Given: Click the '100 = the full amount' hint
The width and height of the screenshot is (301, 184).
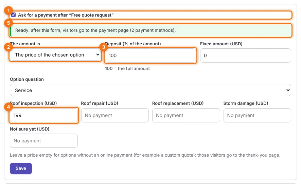Looking at the screenshot, I should (x=127, y=68).
